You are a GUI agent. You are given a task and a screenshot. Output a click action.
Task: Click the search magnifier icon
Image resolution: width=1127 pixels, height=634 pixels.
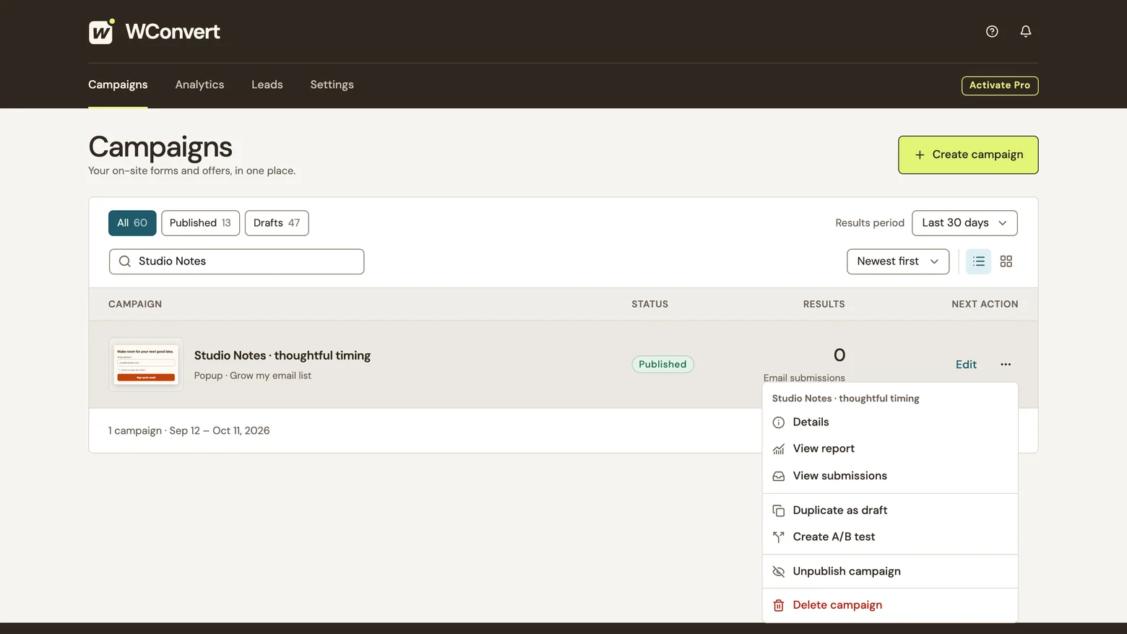pyautogui.click(x=125, y=261)
